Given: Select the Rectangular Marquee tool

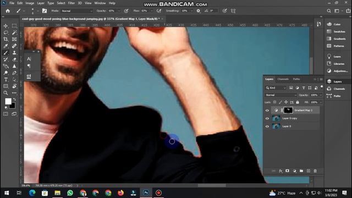Looking at the screenshot, I should coord(14,26).
